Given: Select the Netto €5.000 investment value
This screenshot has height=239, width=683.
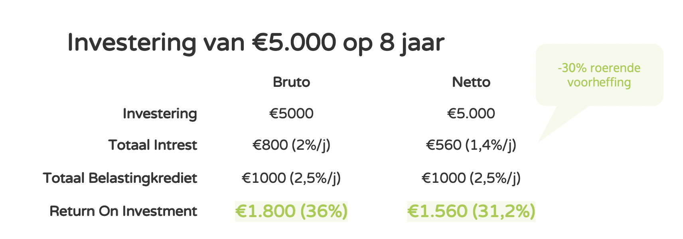Looking at the screenshot, I should click(x=471, y=114).
